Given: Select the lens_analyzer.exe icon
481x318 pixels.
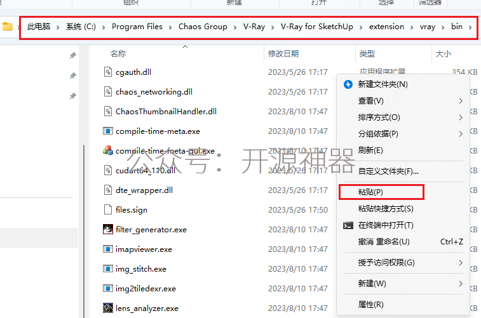Looking at the screenshot, I should pos(107,308).
